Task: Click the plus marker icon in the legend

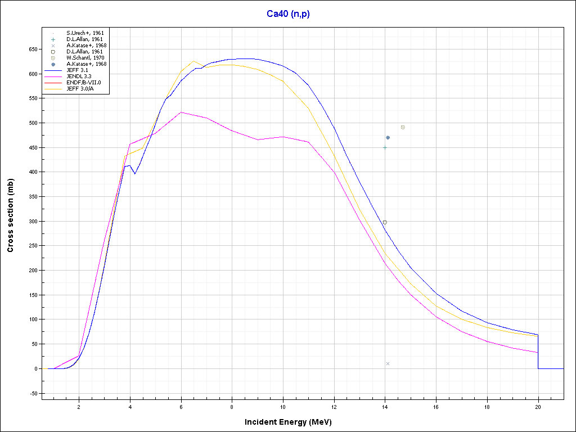Action: (53, 39)
